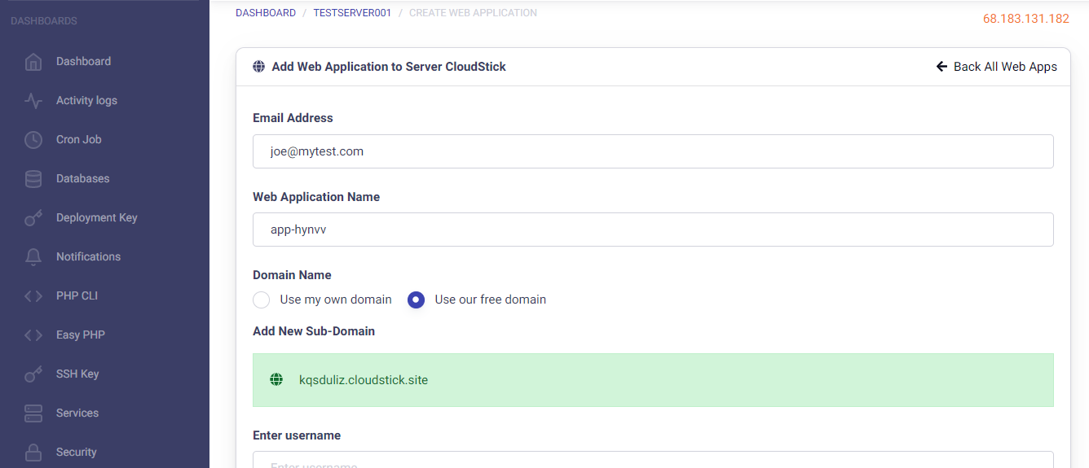
Task: Click the kqsduliz.cloudstick.site sub-domain box
Action: (652, 380)
